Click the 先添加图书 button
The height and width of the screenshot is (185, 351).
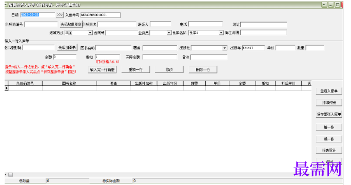click(x=67, y=48)
